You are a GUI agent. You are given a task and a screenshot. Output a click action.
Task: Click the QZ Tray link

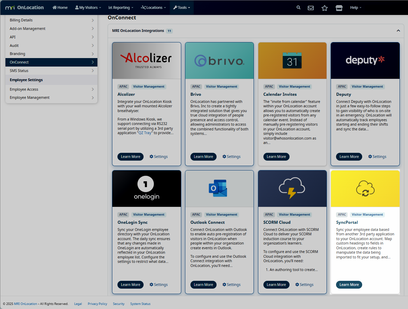(145, 133)
